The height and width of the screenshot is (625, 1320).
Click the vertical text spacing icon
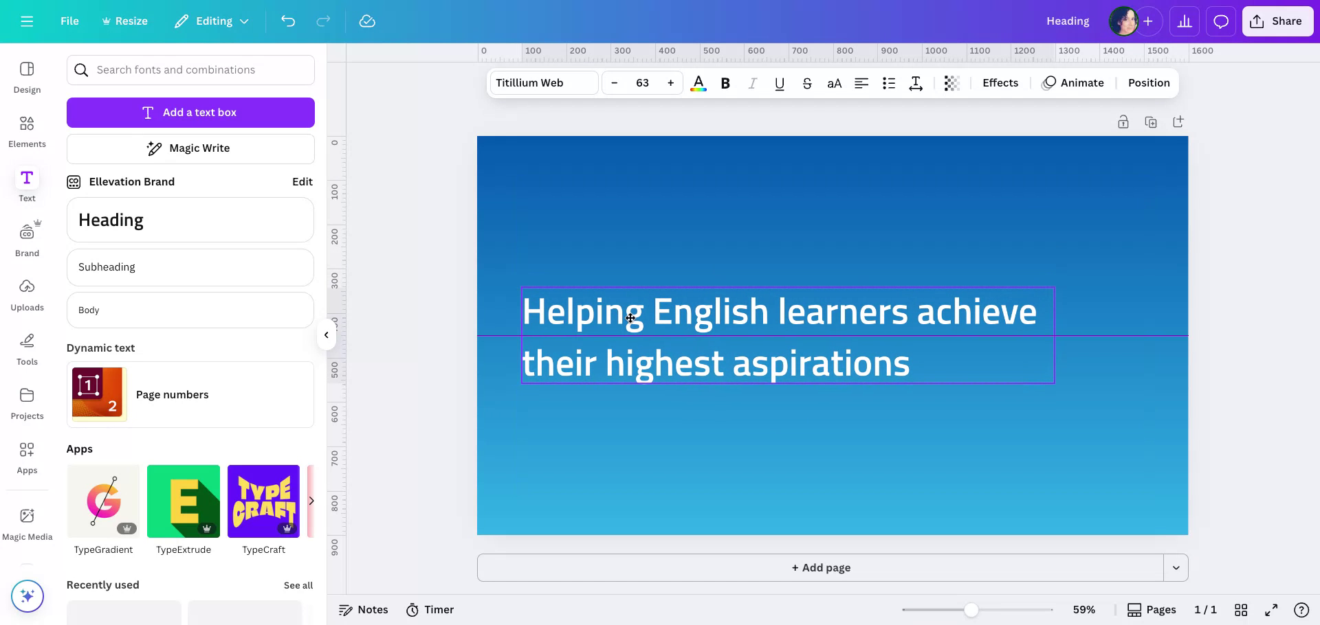[x=916, y=83]
